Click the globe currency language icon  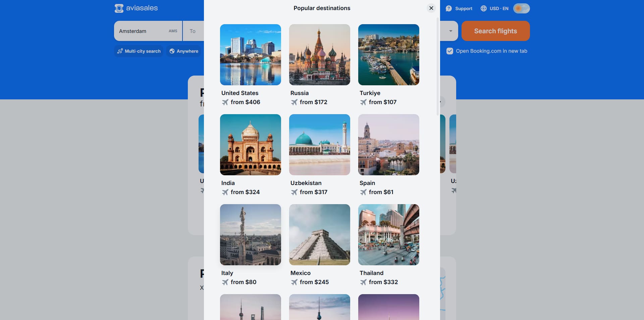pyautogui.click(x=484, y=8)
